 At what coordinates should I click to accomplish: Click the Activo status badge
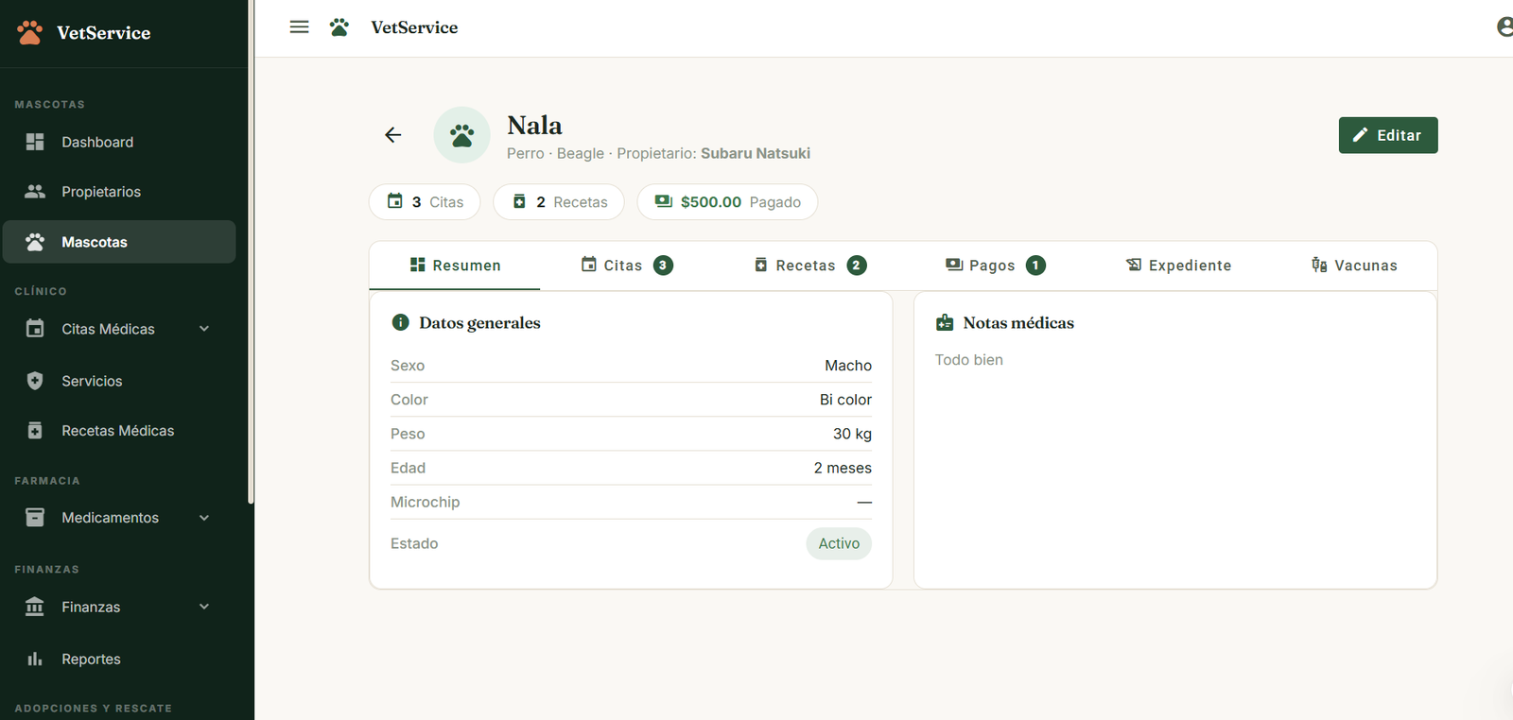pyautogui.click(x=839, y=543)
